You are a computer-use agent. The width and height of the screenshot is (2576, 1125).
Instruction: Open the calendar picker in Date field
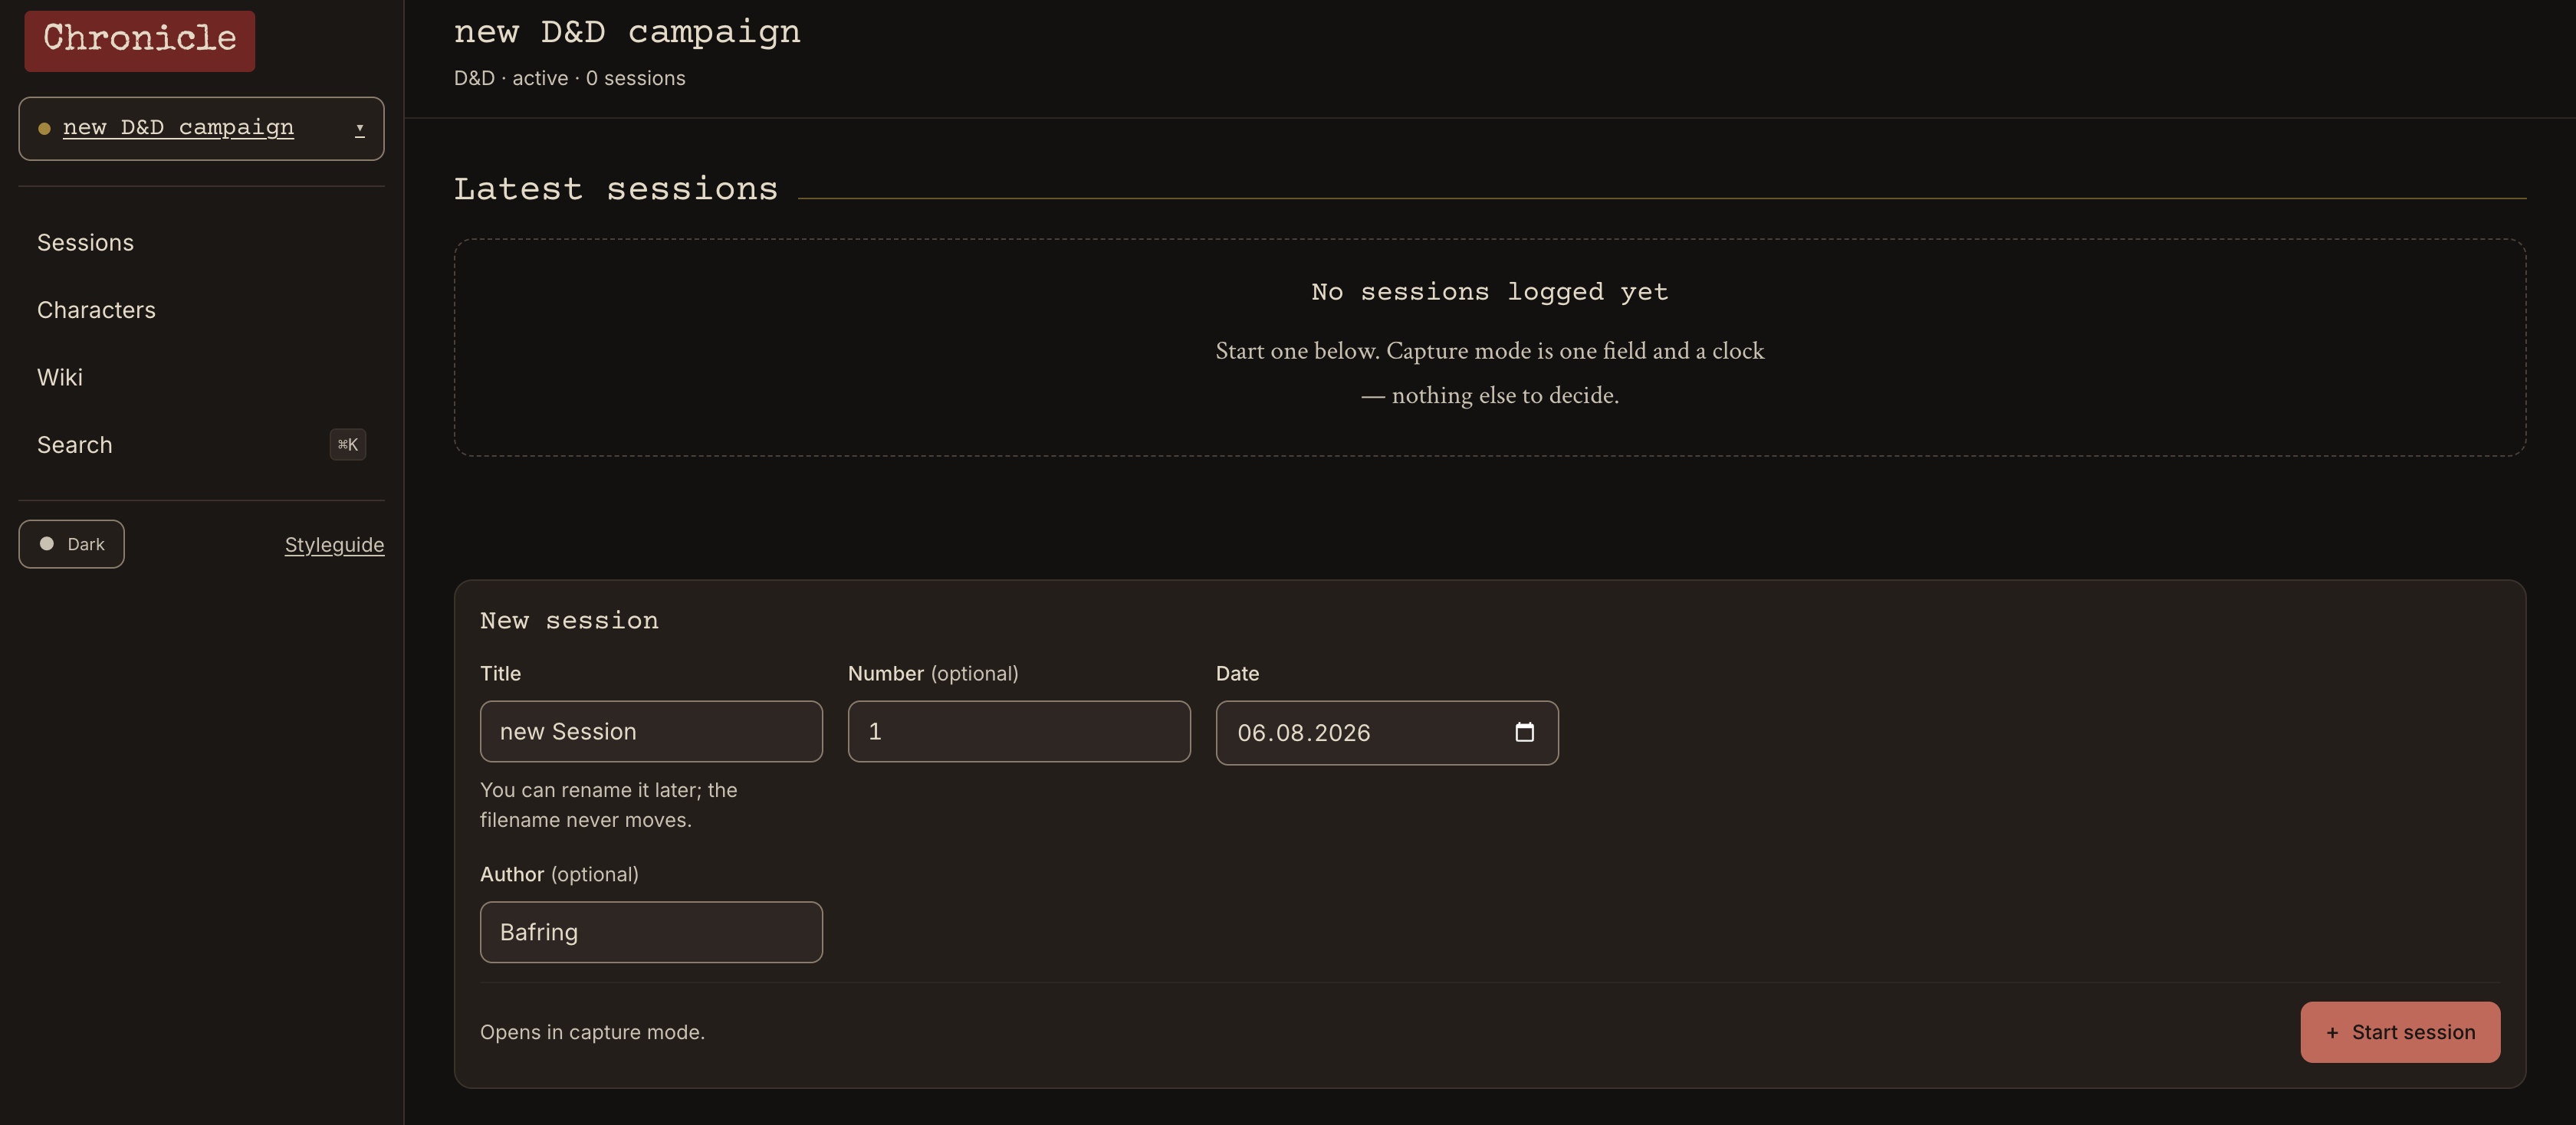tap(1524, 732)
